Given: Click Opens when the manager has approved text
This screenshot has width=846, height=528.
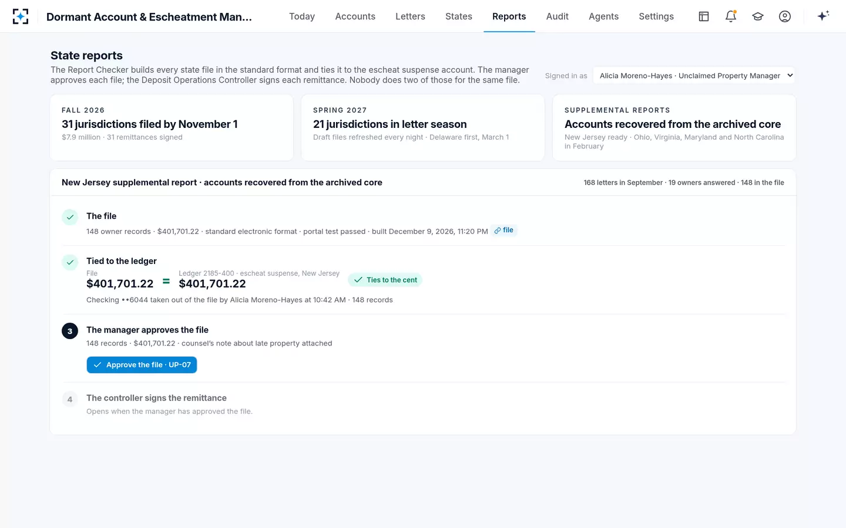Looking at the screenshot, I should tap(169, 411).
